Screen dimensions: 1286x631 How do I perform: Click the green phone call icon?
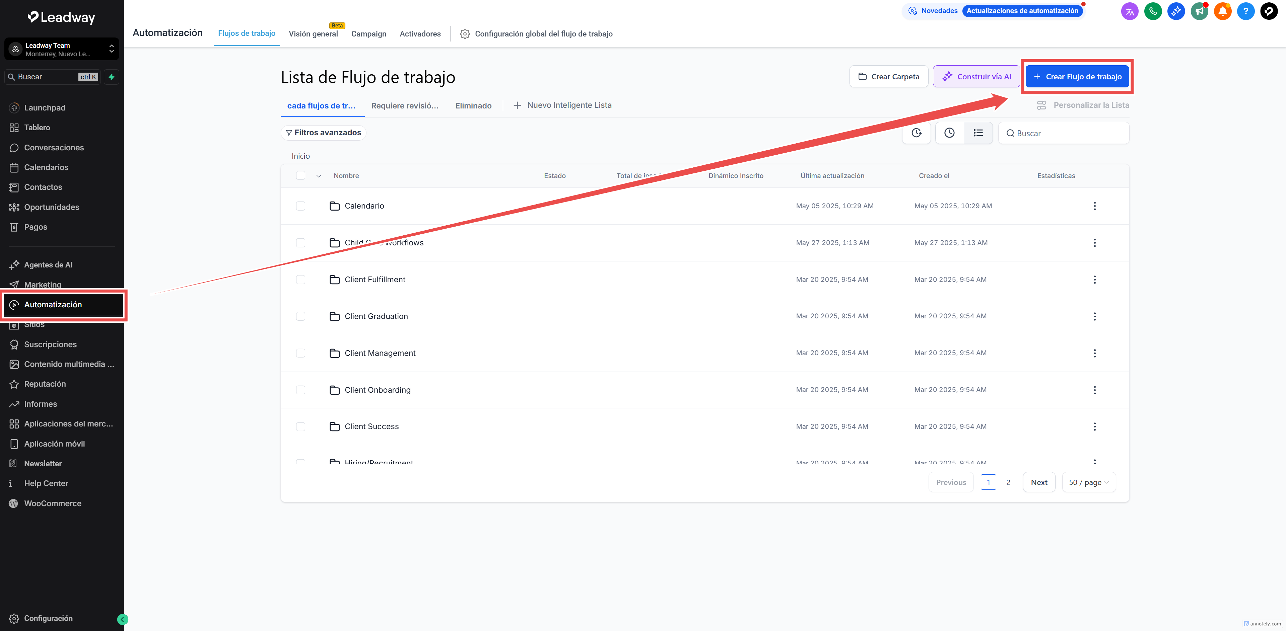pyautogui.click(x=1153, y=11)
